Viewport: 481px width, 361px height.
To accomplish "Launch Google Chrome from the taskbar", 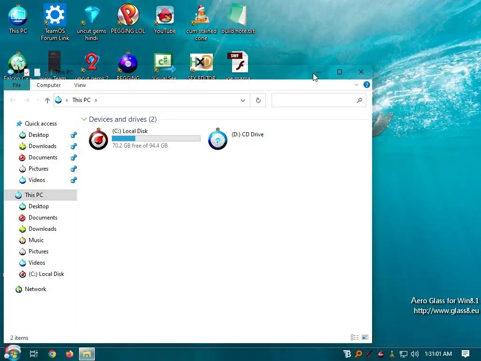I will [52, 354].
